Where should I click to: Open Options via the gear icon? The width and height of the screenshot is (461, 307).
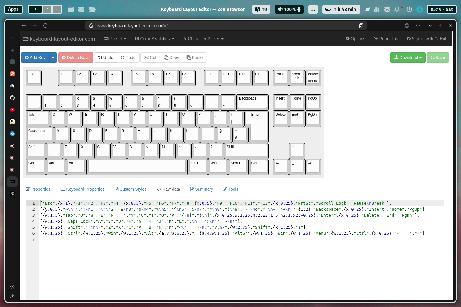(x=348, y=39)
